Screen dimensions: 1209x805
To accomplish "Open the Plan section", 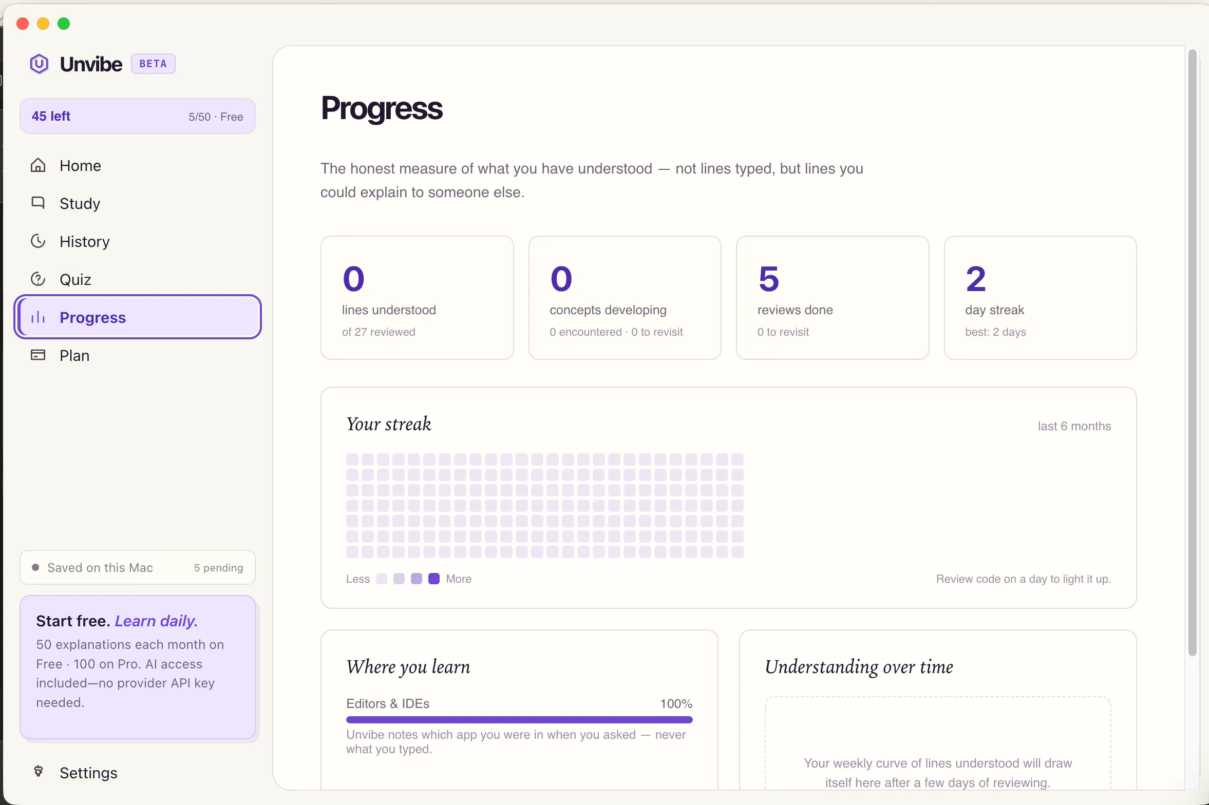I will 138,355.
